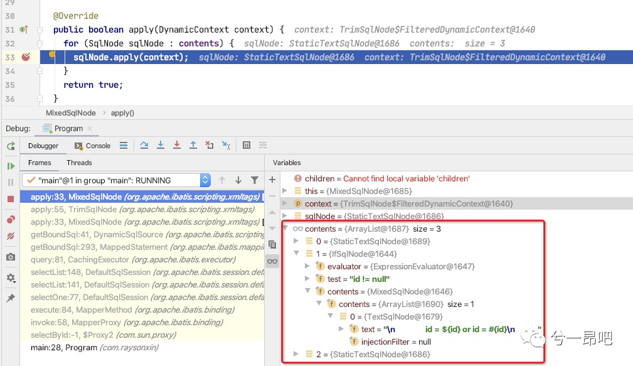Image resolution: width=633 pixels, height=366 pixels.
Task: Collapse element 1 IfSqlNode@1644
Action: point(296,253)
